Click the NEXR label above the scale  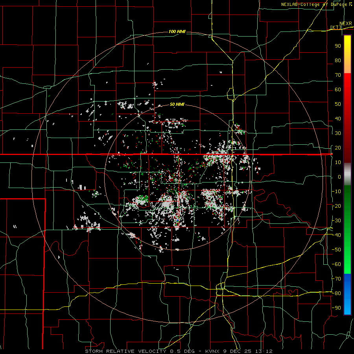345,24
